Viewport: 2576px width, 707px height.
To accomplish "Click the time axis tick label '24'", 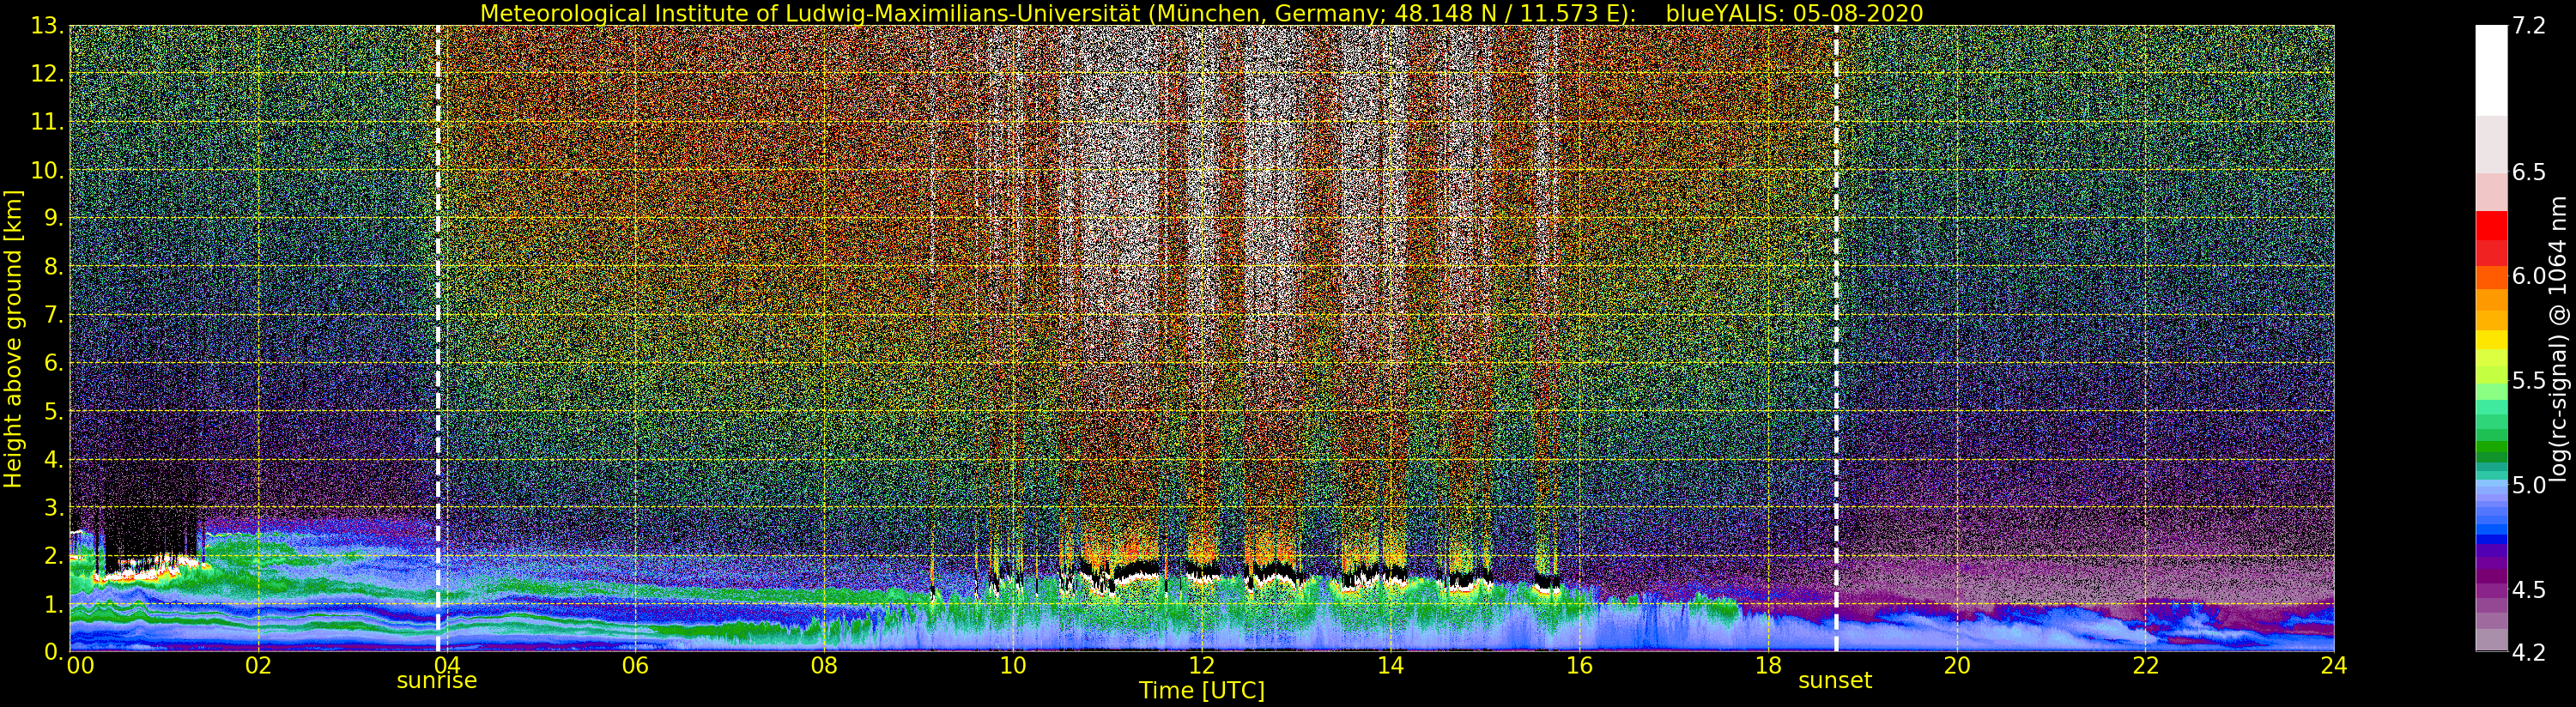I will coord(2334,666).
